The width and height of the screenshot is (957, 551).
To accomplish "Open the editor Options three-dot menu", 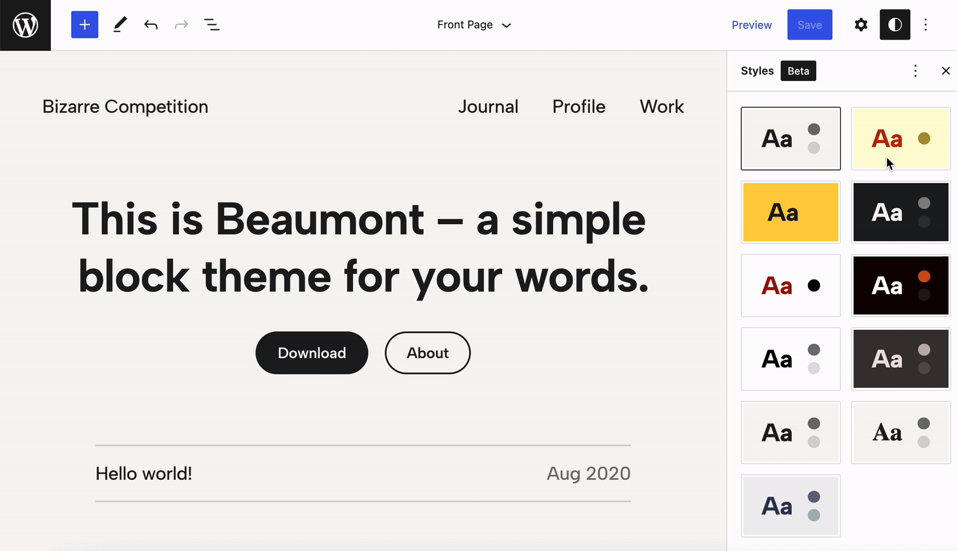I will [925, 25].
